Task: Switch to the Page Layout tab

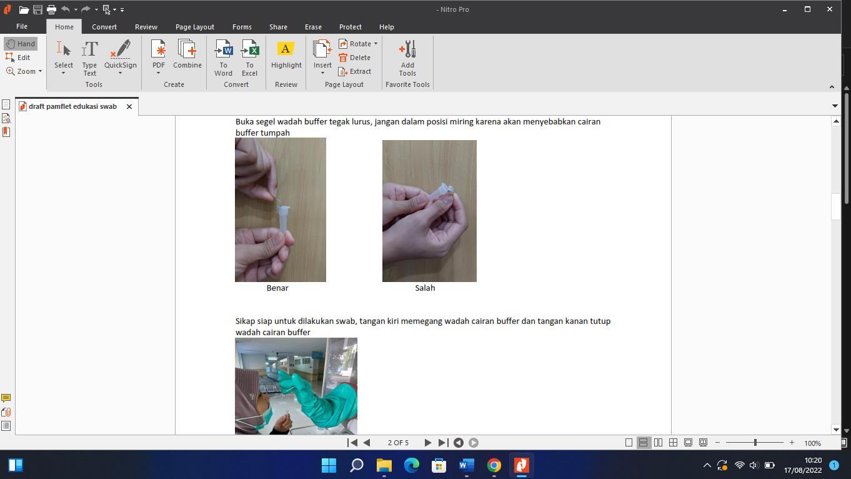Action: pos(195,27)
